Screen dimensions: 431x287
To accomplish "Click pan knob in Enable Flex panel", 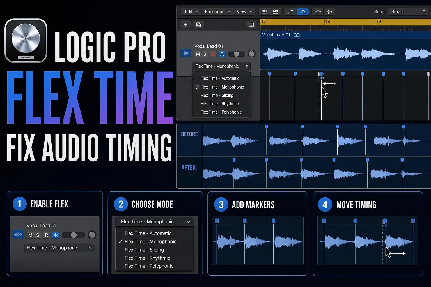I will click(x=92, y=235).
